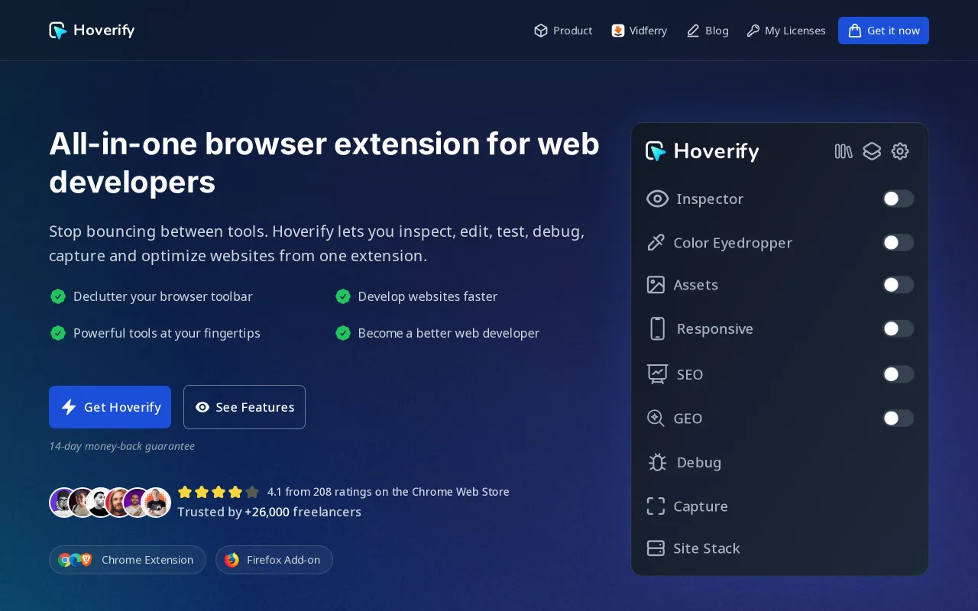Click the See Features button
Screen dimensions: 978x611
click(244, 407)
